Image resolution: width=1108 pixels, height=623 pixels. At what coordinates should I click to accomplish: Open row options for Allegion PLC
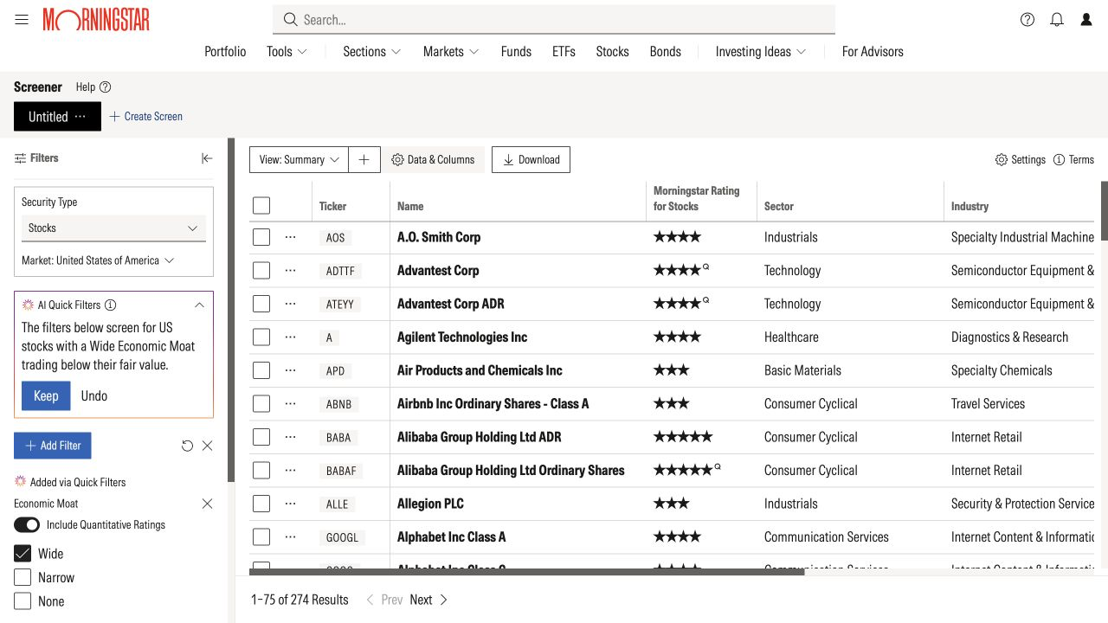tap(290, 504)
